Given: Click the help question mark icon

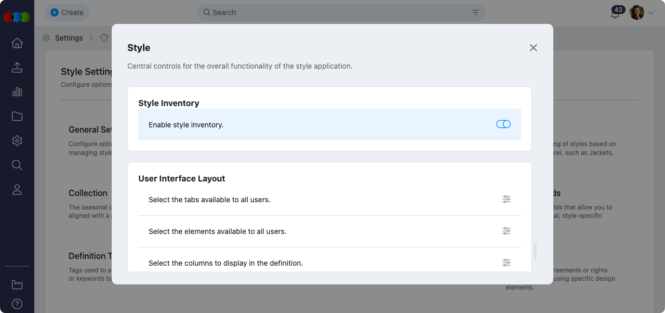Looking at the screenshot, I should pyautogui.click(x=17, y=304).
